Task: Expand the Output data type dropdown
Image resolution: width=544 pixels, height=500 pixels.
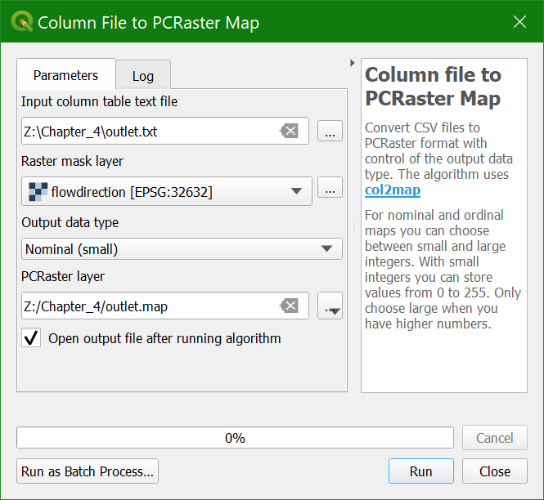Action: click(182, 249)
